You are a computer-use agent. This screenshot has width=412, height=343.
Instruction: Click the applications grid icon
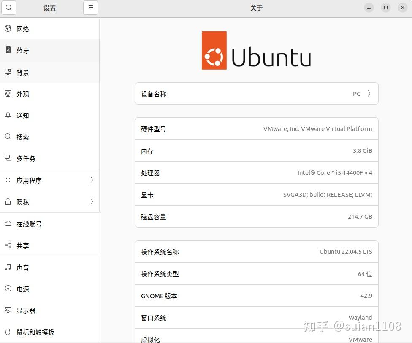click(x=8, y=180)
